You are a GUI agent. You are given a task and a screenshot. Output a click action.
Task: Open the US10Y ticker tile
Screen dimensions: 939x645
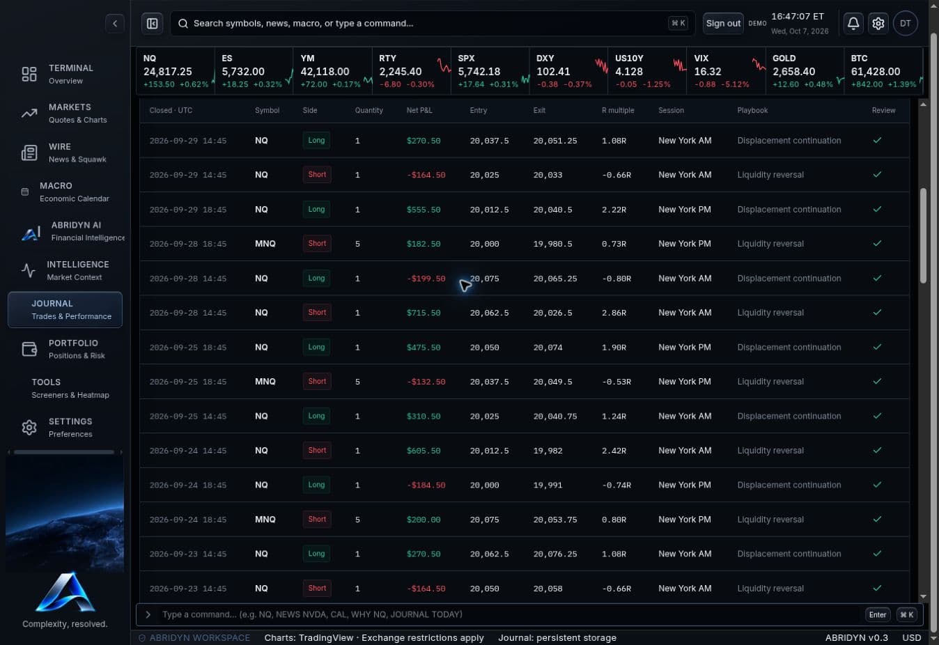click(648, 70)
